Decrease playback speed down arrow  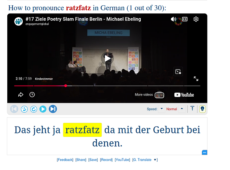coord(162,109)
